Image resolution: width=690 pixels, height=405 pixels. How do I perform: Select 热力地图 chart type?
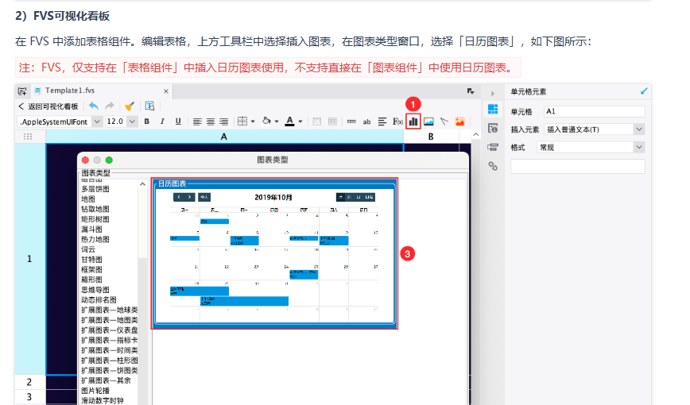pyautogui.click(x=95, y=240)
